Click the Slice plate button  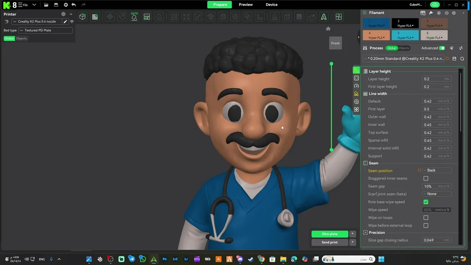330,234
